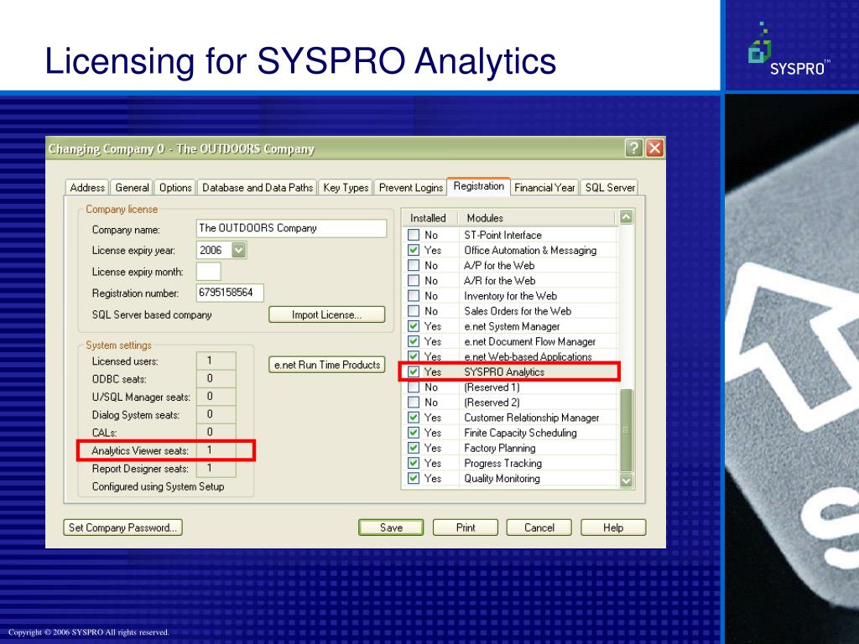Click the Registration number field
Image resolution: width=859 pixels, height=644 pixels.
[x=230, y=293]
